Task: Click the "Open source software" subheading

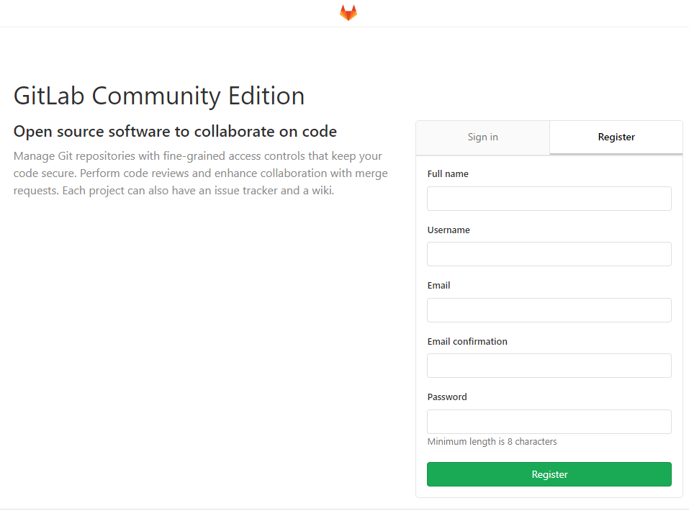Action: pos(175,132)
